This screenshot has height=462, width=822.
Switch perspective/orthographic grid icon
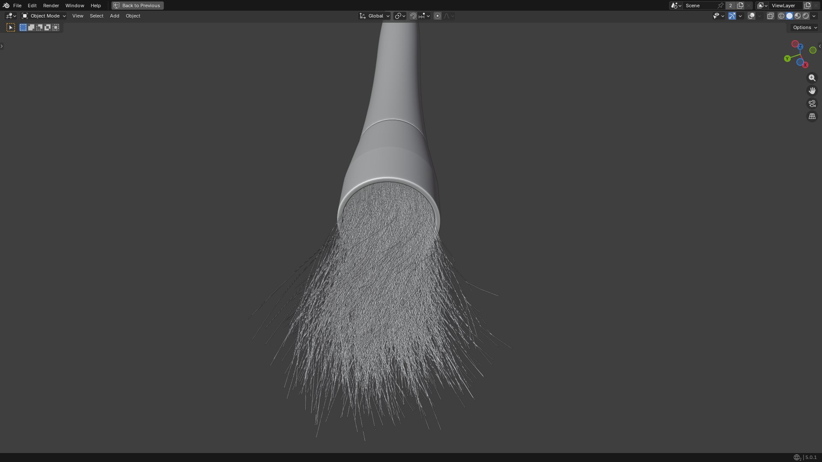click(x=812, y=116)
